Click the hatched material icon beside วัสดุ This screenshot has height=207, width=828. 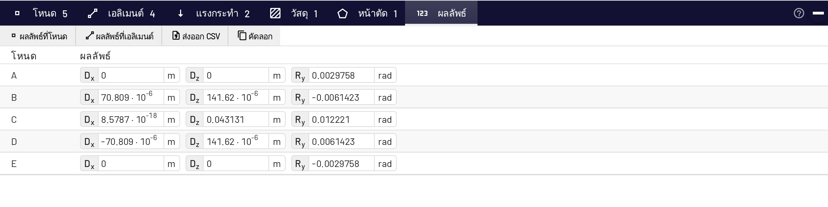275,13
